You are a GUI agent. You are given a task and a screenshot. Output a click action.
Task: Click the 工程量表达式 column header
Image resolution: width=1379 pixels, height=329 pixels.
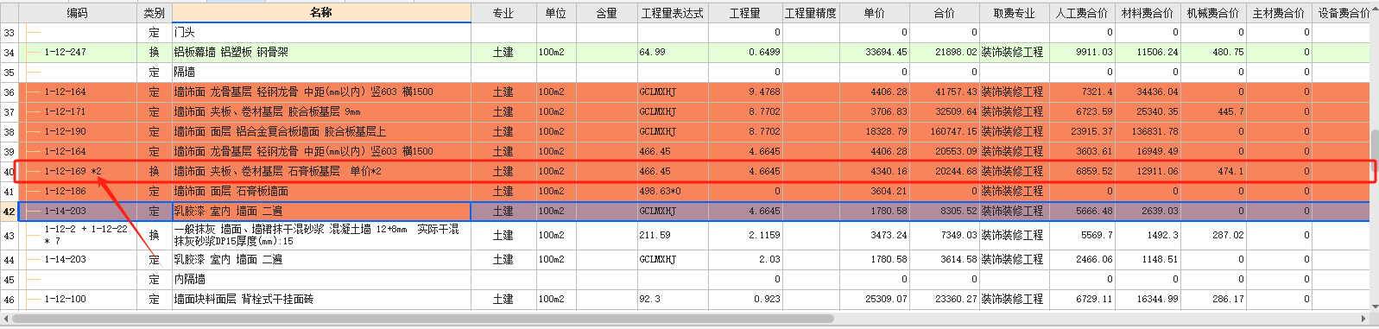click(673, 13)
